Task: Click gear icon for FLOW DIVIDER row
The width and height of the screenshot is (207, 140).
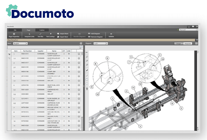Action: click(79, 98)
